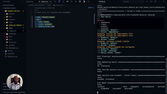Click the source control graph icon
Viewport: 167px width, 94px height.
(x=84, y=2)
